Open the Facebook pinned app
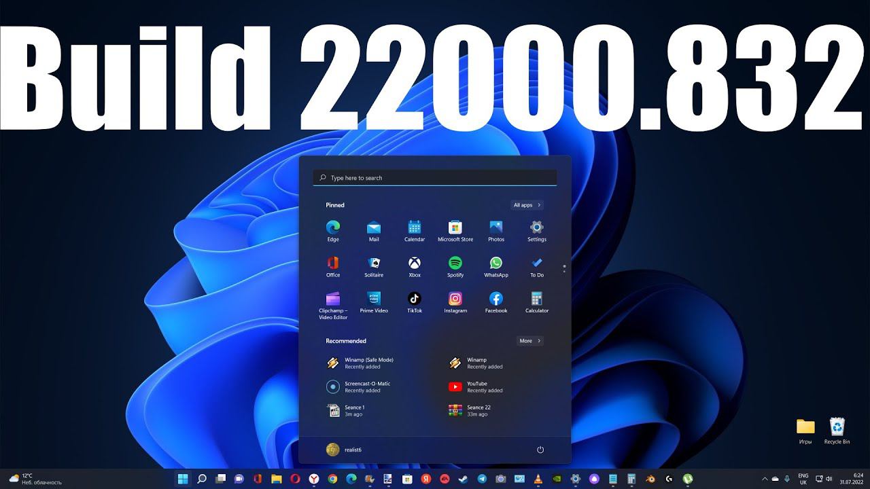 coord(496,302)
